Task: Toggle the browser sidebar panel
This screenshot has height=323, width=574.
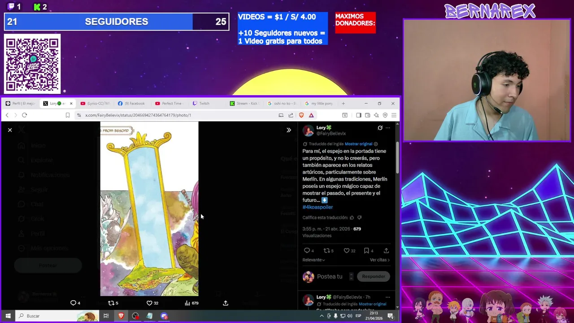Action: point(358,115)
